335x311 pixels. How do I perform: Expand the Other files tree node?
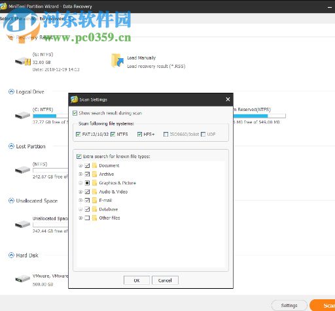coord(80,218)
